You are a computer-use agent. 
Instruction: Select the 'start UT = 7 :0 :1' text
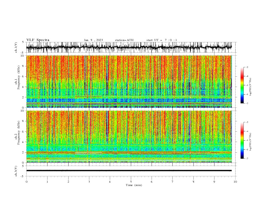(162, 40)
